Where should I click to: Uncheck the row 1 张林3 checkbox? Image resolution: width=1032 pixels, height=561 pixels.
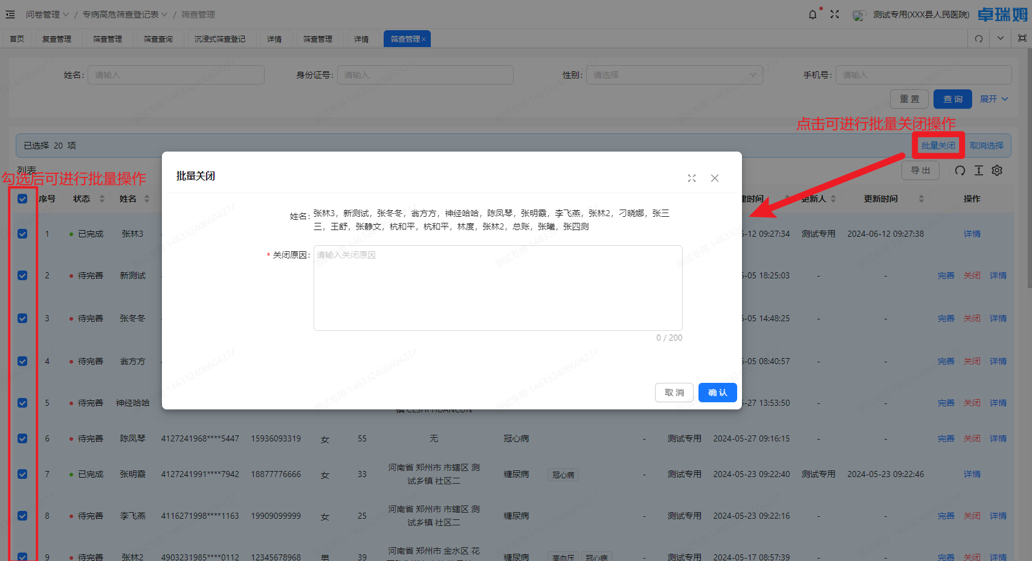(x=22, y=234)
